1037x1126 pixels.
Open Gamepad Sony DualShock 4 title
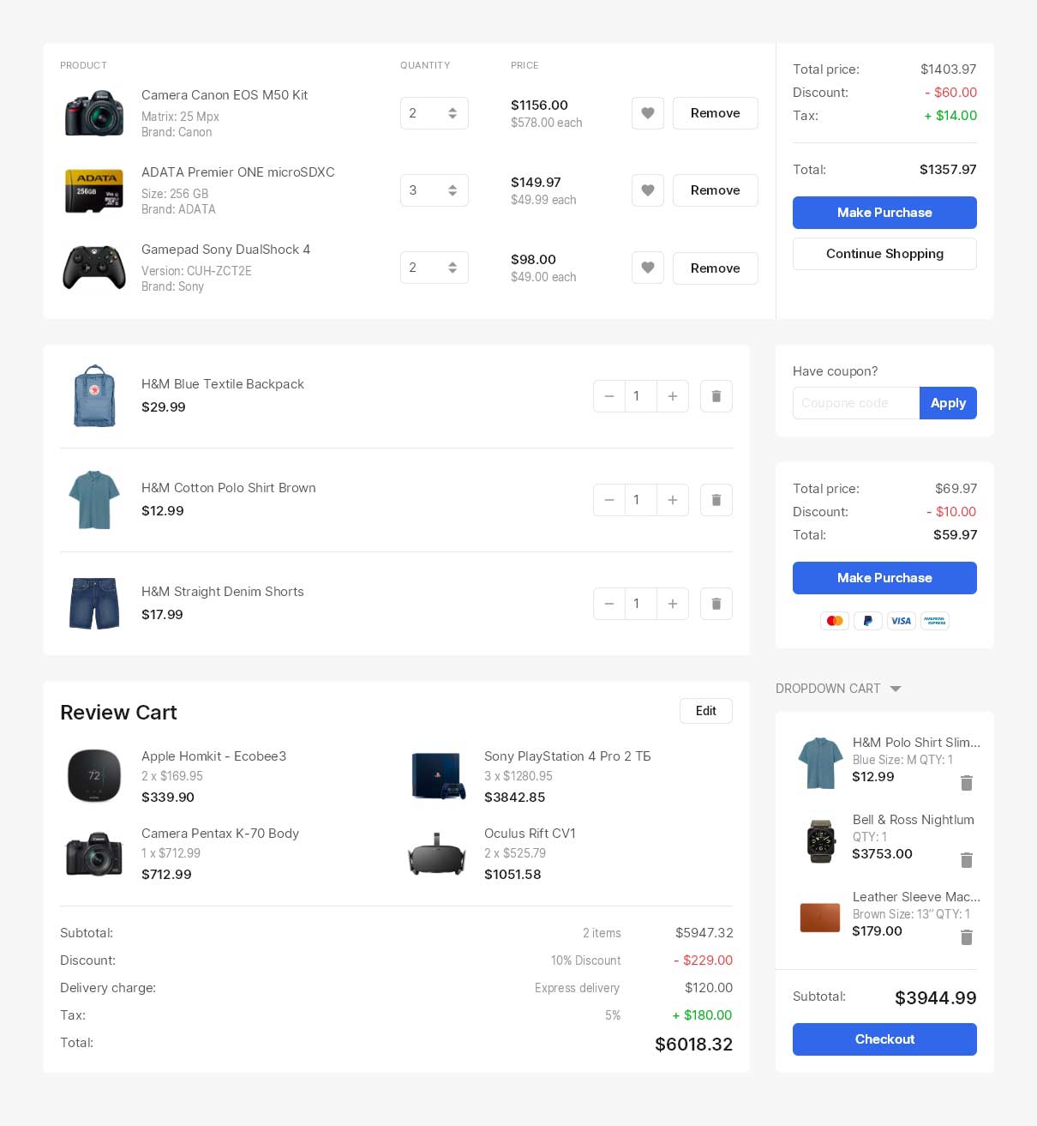tap(226, 250)
